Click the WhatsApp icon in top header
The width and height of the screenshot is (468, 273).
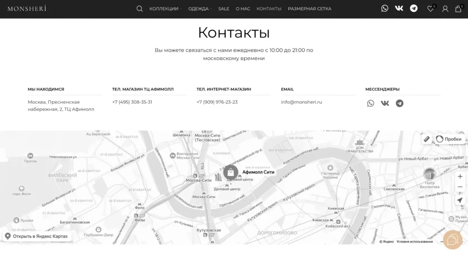(x=385, y=8)
